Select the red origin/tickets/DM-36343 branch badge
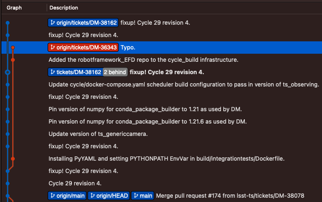 pos(83,48)
